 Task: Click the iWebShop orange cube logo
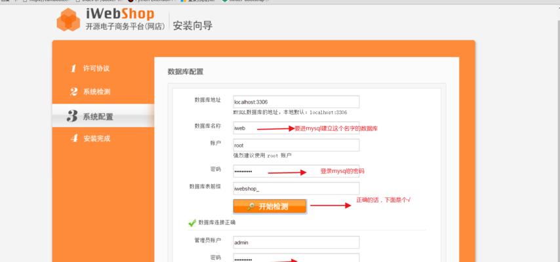(68, 20)
